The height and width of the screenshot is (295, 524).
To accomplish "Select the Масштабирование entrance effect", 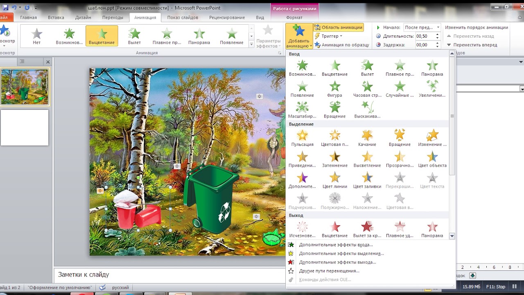I will coord(302,110).
